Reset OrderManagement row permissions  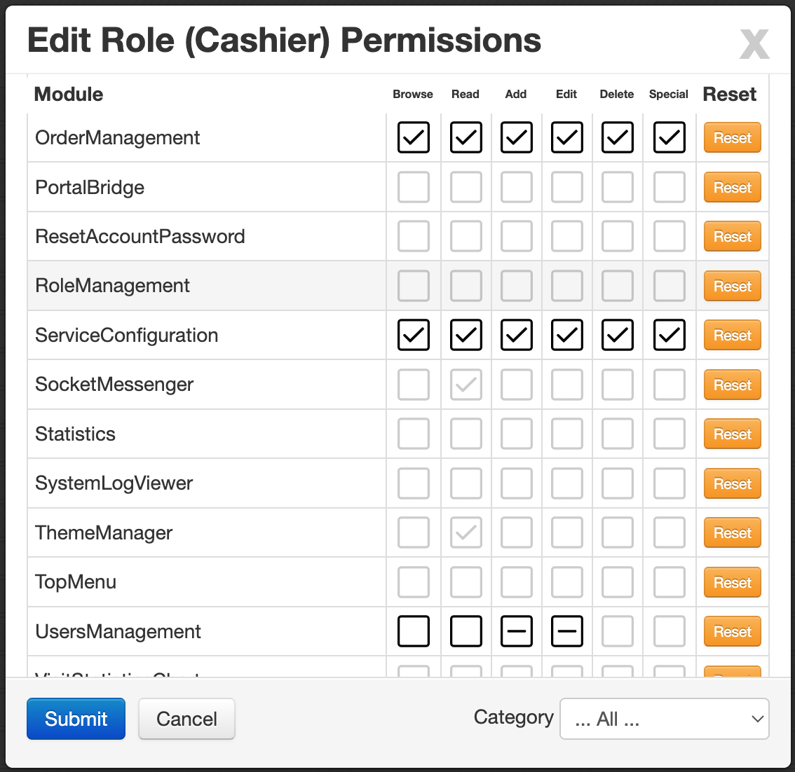click(732, 137)
